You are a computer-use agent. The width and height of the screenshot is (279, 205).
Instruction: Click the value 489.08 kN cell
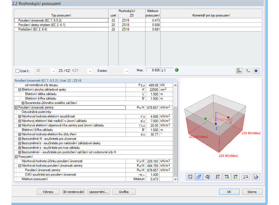point(153,85)
